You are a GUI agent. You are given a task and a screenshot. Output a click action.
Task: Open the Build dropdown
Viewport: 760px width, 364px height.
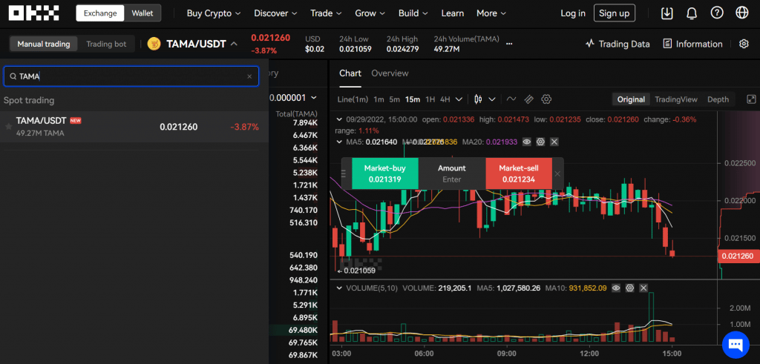pos(413,13)
